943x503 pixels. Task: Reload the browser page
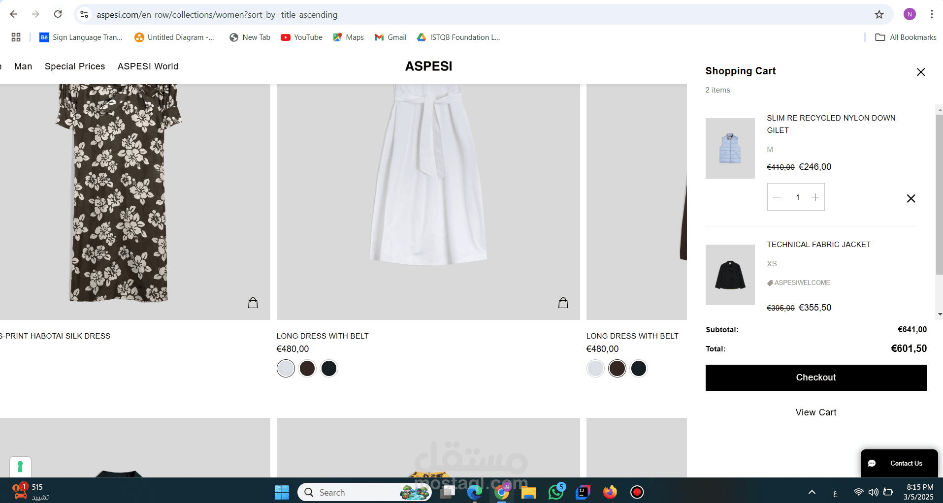pos(58,14)
